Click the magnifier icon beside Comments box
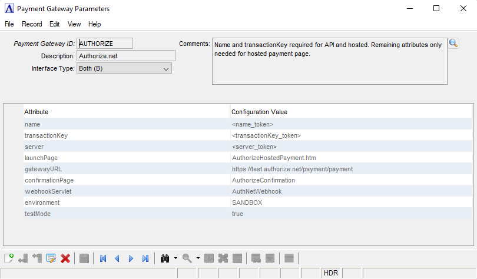 [453, 43]
